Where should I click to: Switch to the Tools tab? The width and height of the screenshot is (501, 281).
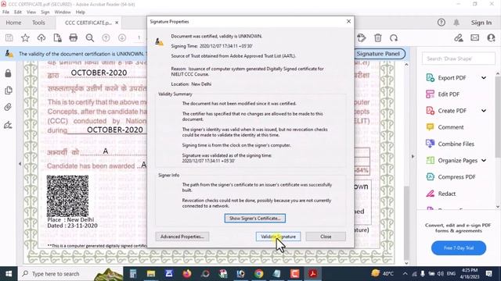[x=38, y=23]
